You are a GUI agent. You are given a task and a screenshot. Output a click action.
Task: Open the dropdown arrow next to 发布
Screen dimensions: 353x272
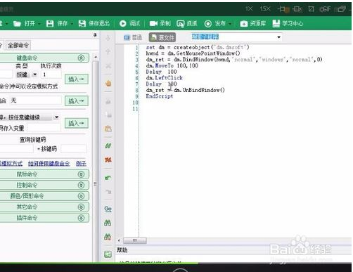pyautogui.click(x=230, y=24)
